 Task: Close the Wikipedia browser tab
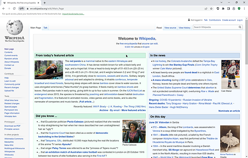coord(38,3)
